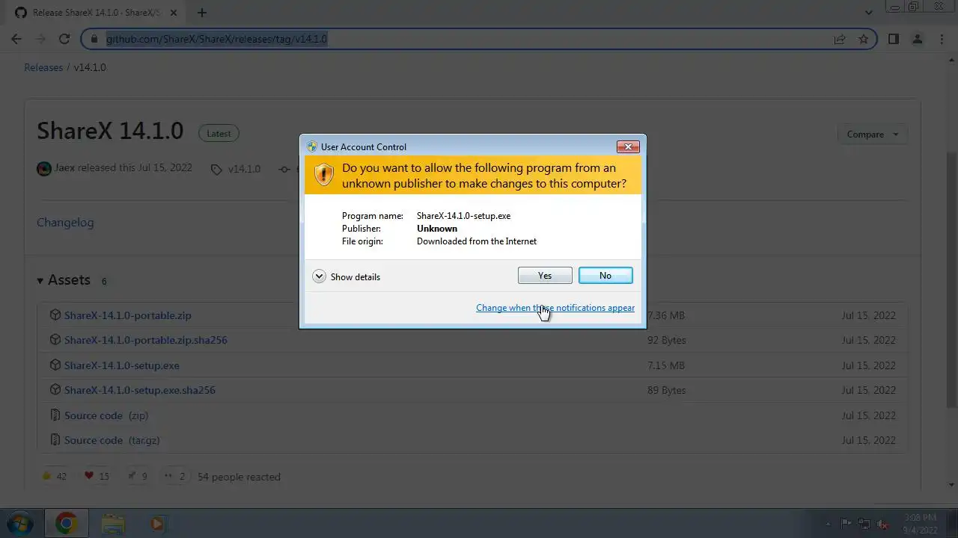Expand Show details in the UAC dialog

click(347, 276)
